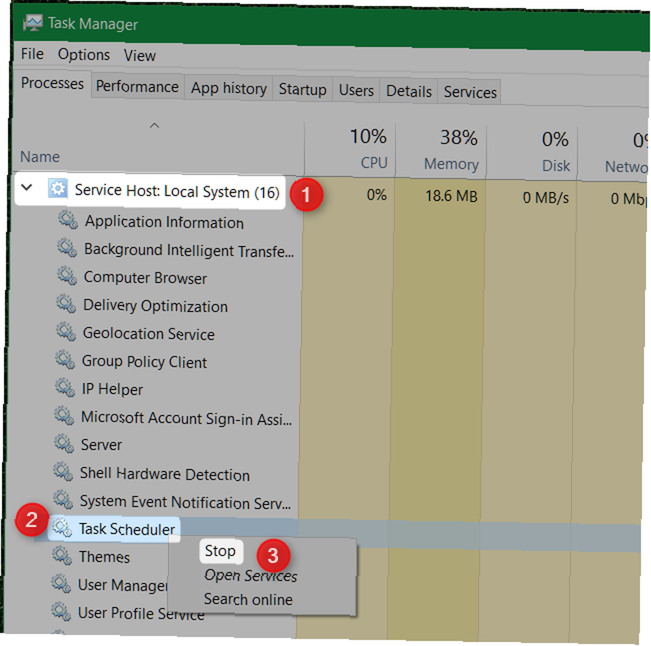Switch to the Services tab
This screenshot has width=651, height=646.
click(x=470, y=92)
